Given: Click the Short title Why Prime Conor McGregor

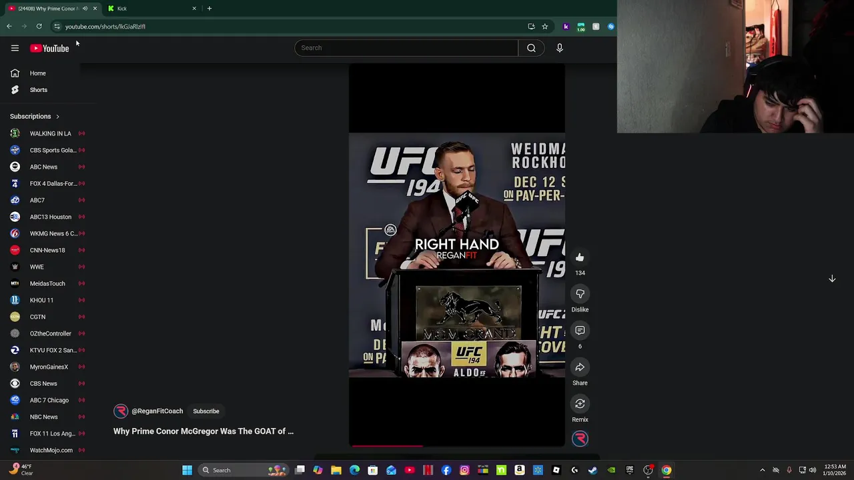Looking at the screenshot, I should click(x=203, y=431).
